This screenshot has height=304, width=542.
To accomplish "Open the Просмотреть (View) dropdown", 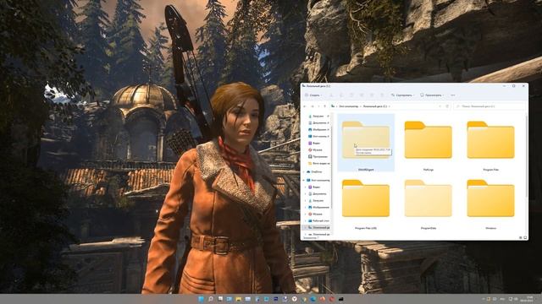I will click(432, 95).
